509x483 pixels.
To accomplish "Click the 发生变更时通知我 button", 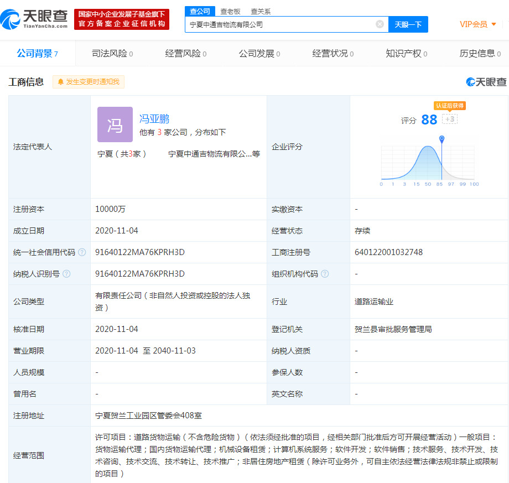I will coord(89,82).
